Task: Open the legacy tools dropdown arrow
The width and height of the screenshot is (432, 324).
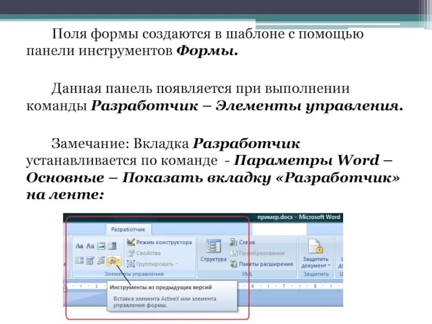Action: click(118, 260)
